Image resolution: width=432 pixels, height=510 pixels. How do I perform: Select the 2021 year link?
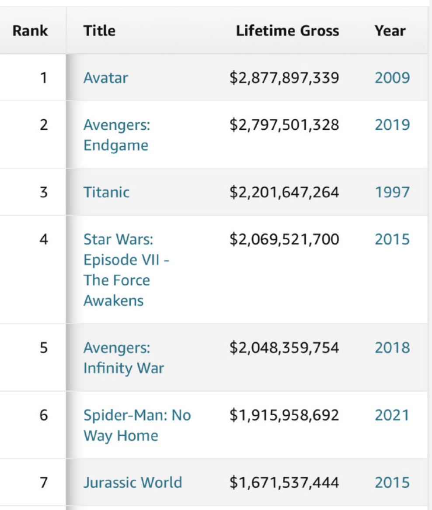pyautogui.click(x=392, y=415)
